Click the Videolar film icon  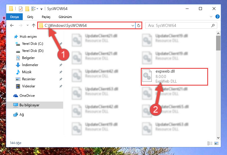tap(18, 86)
